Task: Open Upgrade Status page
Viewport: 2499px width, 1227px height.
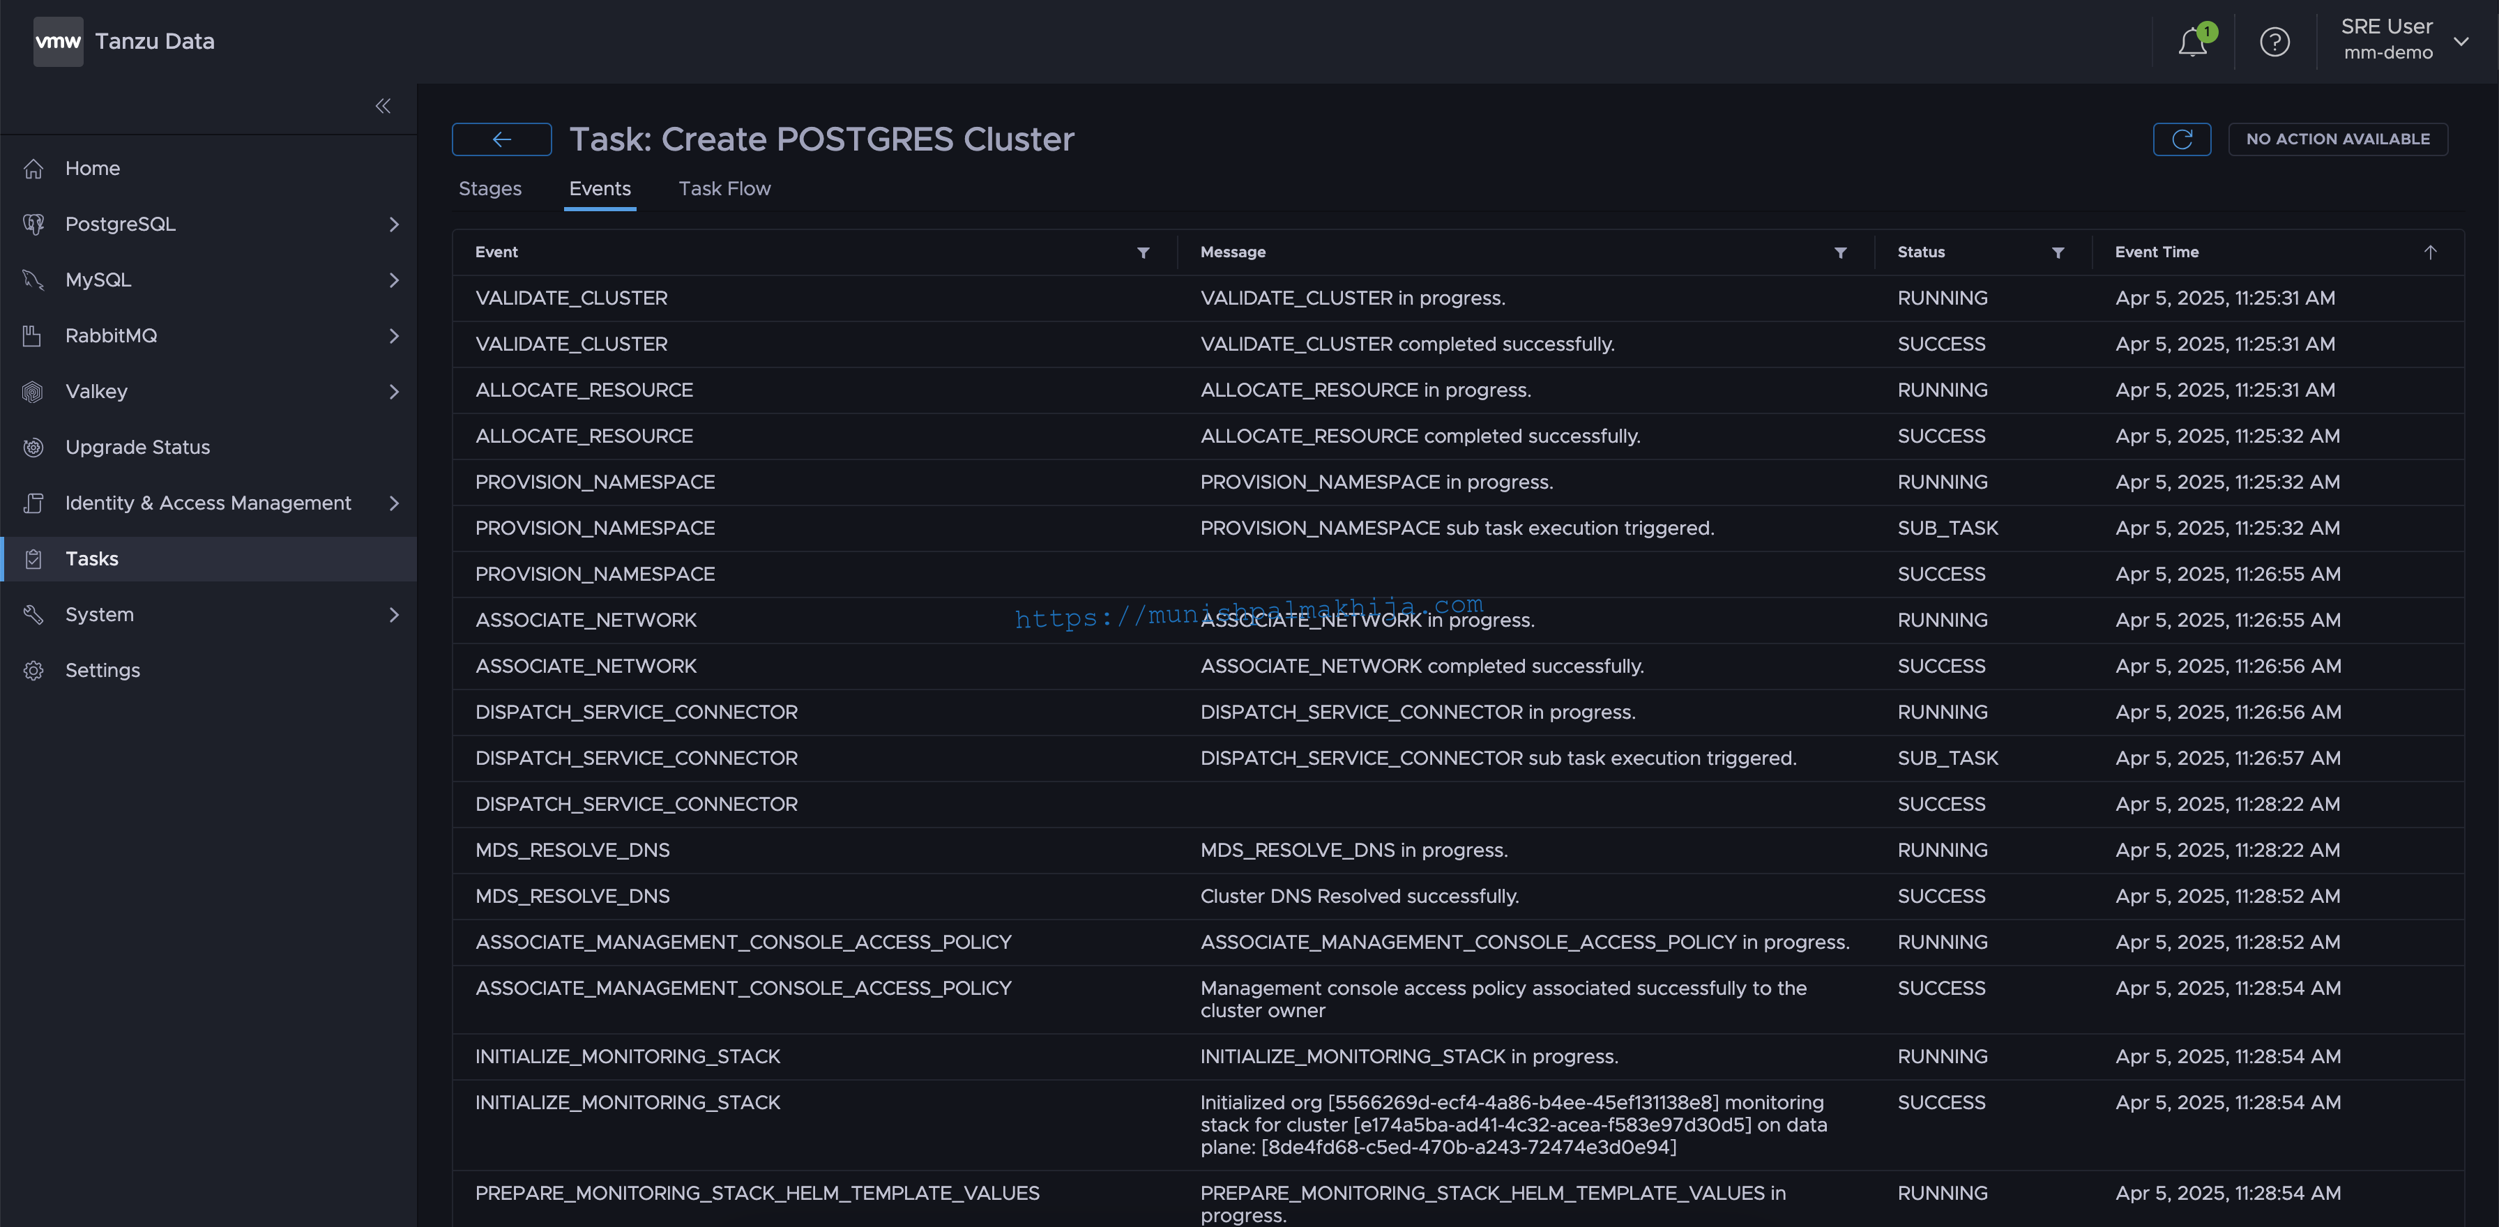Action: 208,447
